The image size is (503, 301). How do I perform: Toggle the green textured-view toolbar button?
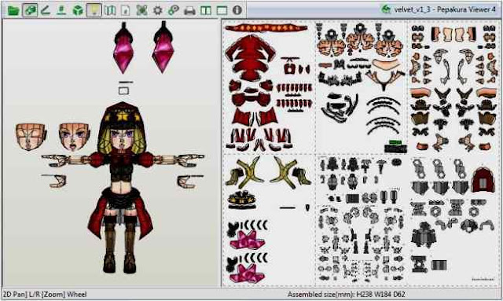[30, 10]
